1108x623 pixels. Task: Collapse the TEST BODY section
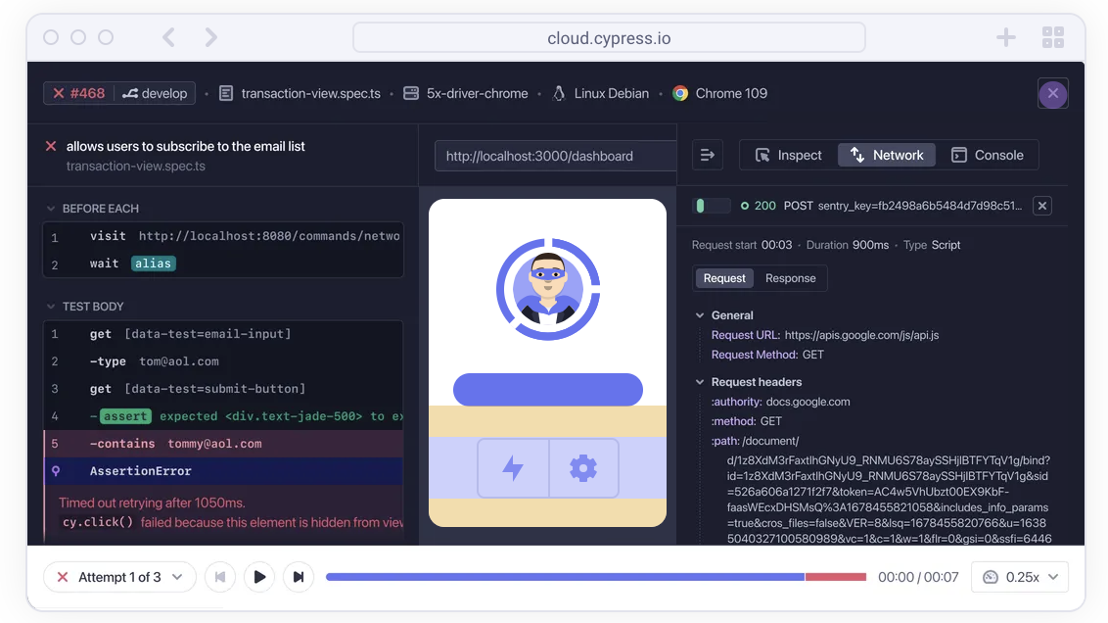pos(51,307)
